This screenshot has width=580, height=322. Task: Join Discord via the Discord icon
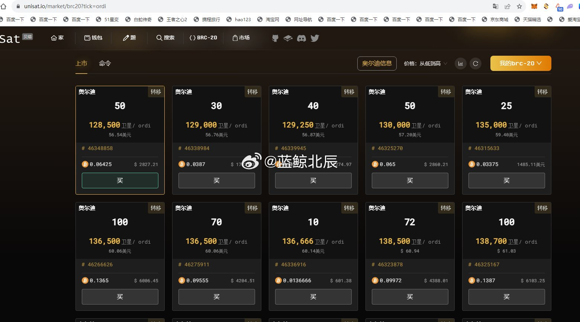[x=302, y=38]
